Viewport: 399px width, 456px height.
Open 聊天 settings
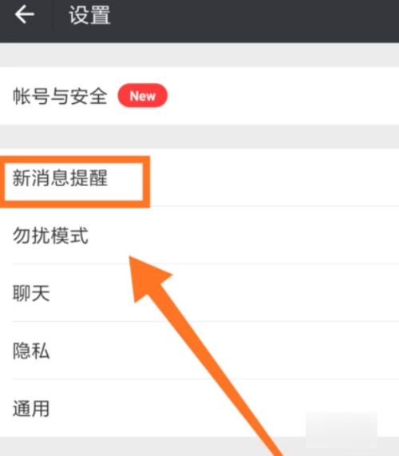click(199, 293)
